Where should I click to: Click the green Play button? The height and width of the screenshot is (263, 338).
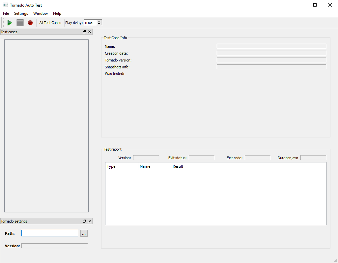point(10,23)
